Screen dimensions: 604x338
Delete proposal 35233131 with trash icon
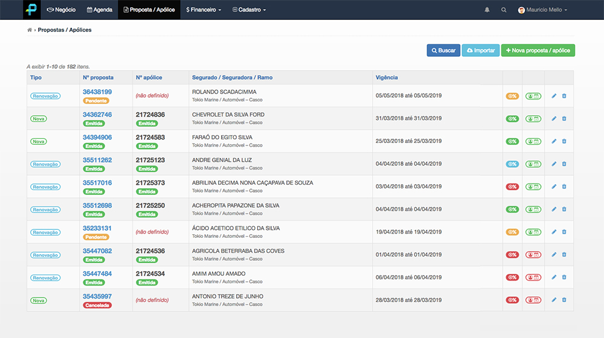564,232
